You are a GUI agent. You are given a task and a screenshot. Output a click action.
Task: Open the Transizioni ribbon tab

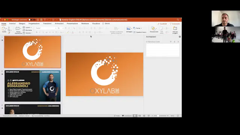click(x=47, y=24)
